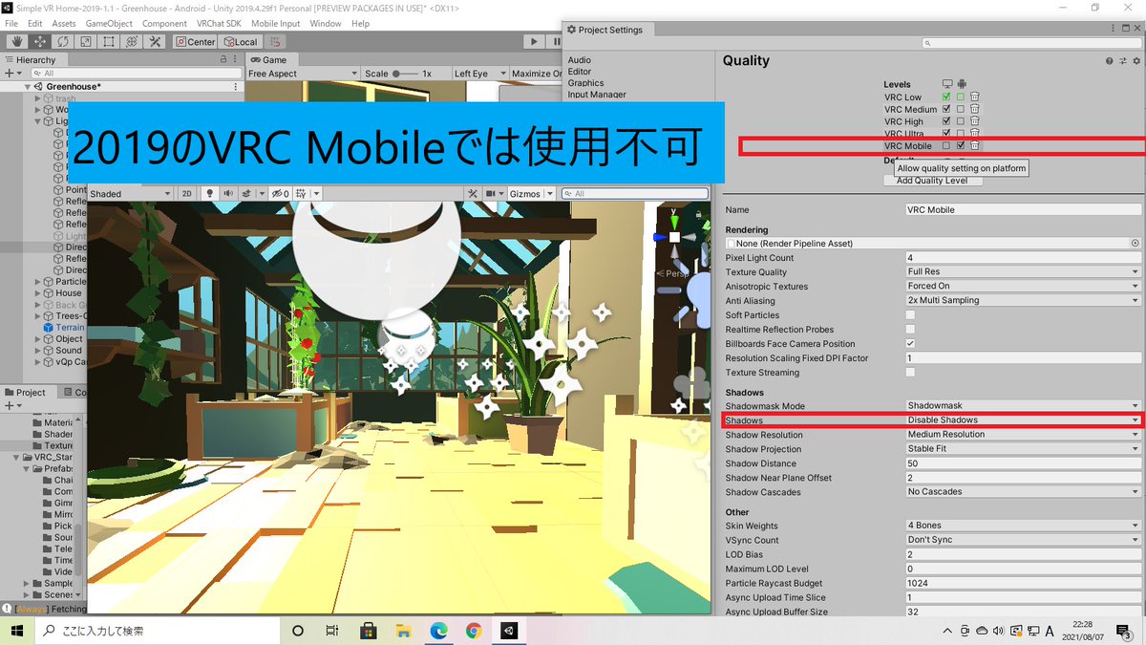Edit Pixel Light Count field
Image resolution: width=1146 pixels, height=645 pixels.
click(1023, 257)
